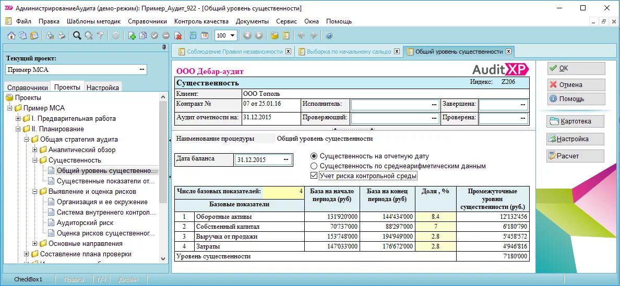Image resolution: width=620 pixels, height=286 pixels.
Task: Click the black magnifier search icon
Action: [77, 35]
